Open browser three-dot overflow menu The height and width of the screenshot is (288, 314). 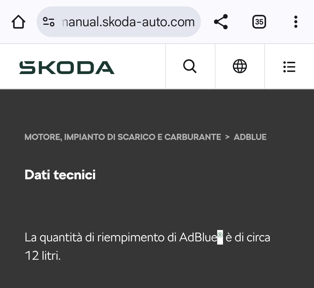point(296,22)
